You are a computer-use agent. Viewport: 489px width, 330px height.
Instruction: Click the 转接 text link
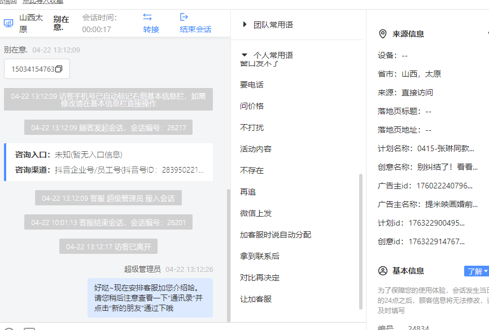(151, 29)
